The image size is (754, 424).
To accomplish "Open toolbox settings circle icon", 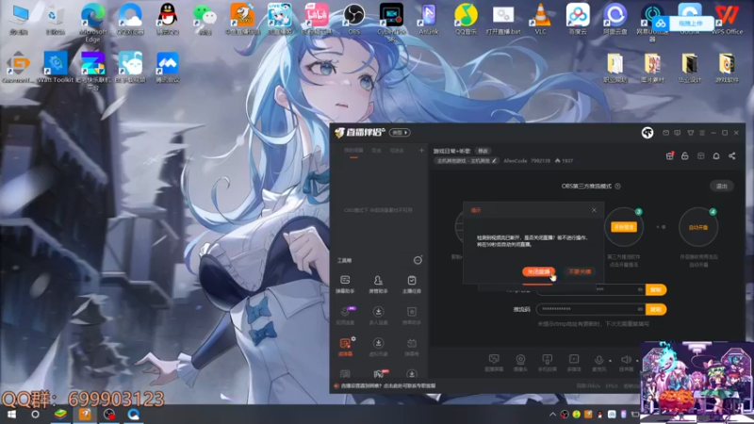I will click(418, 260).
